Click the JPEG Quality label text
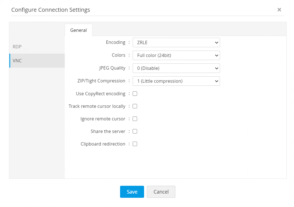294x207 pixels. (112, 68)
